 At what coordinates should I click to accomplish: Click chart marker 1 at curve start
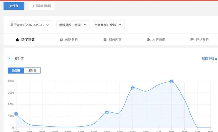[x=16, y=114]
